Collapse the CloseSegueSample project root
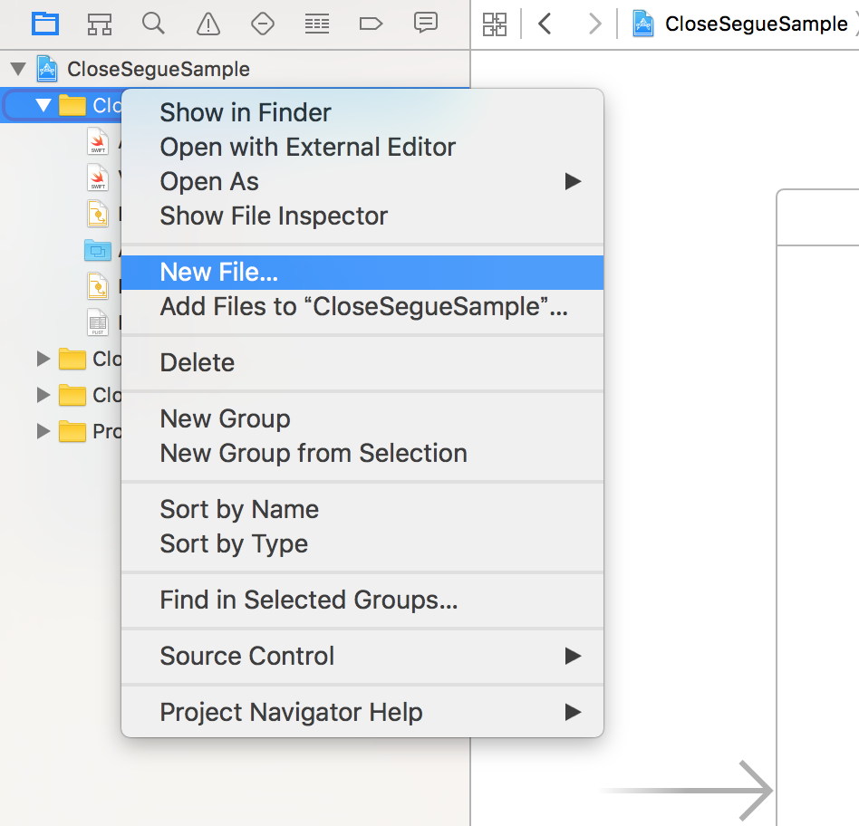The height and width of the screenshot is (826, 859). click(18, 69)
